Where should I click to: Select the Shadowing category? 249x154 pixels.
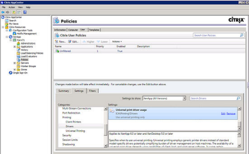(x=68, y=144)
